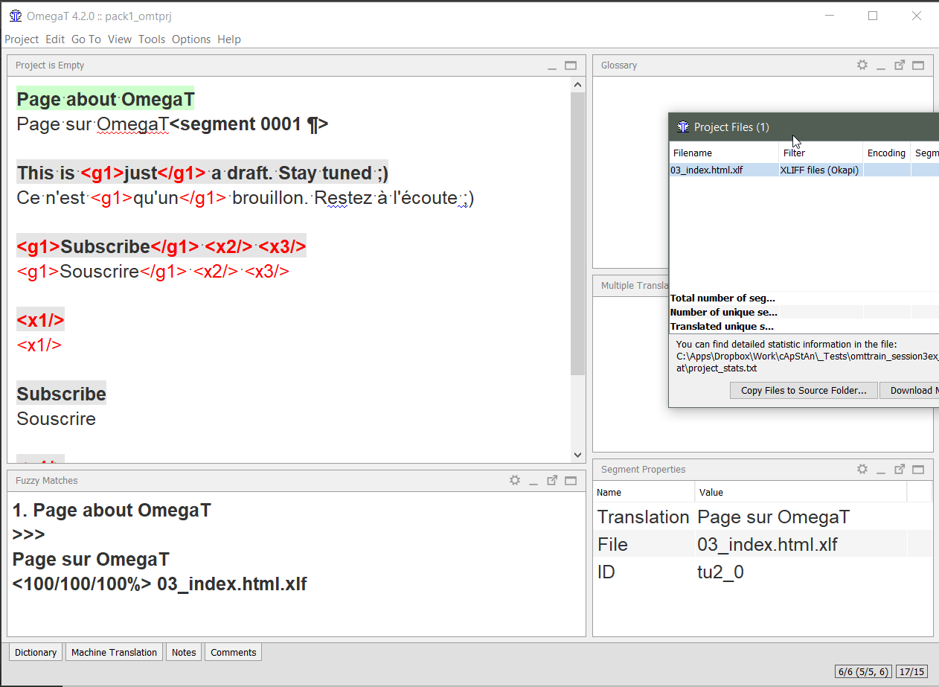Undock the Segment Properties pane
Screen dimensions: 939x687
coord(900,469)
